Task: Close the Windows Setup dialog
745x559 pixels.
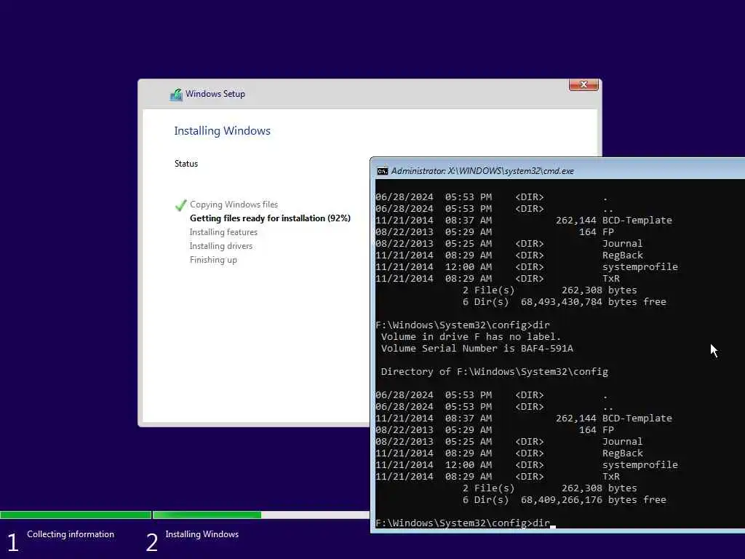Action: (583, 84)
